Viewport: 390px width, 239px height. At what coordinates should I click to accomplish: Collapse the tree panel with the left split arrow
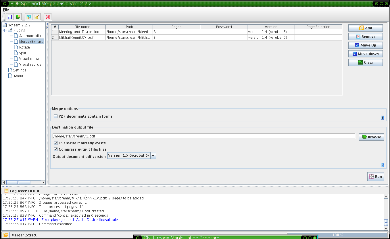[x=47, y=24]
